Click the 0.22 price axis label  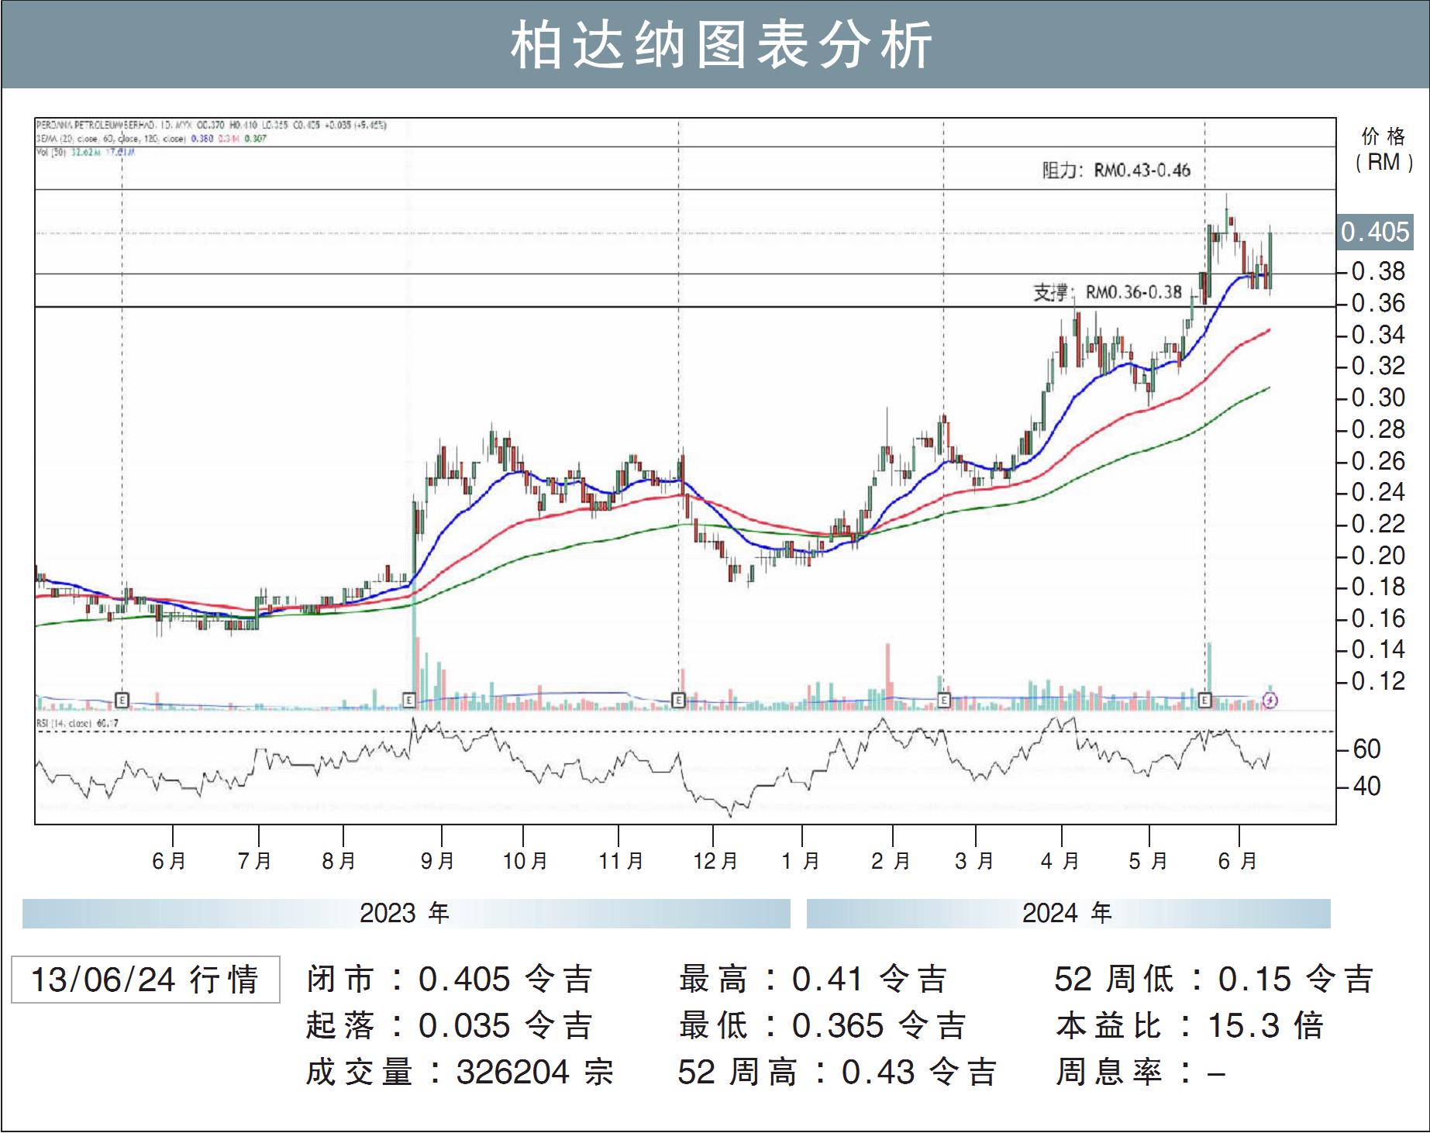click(x=1378, y=524)
